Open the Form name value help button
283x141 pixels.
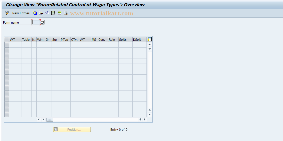pyautogui.click(x=42, y=22)
